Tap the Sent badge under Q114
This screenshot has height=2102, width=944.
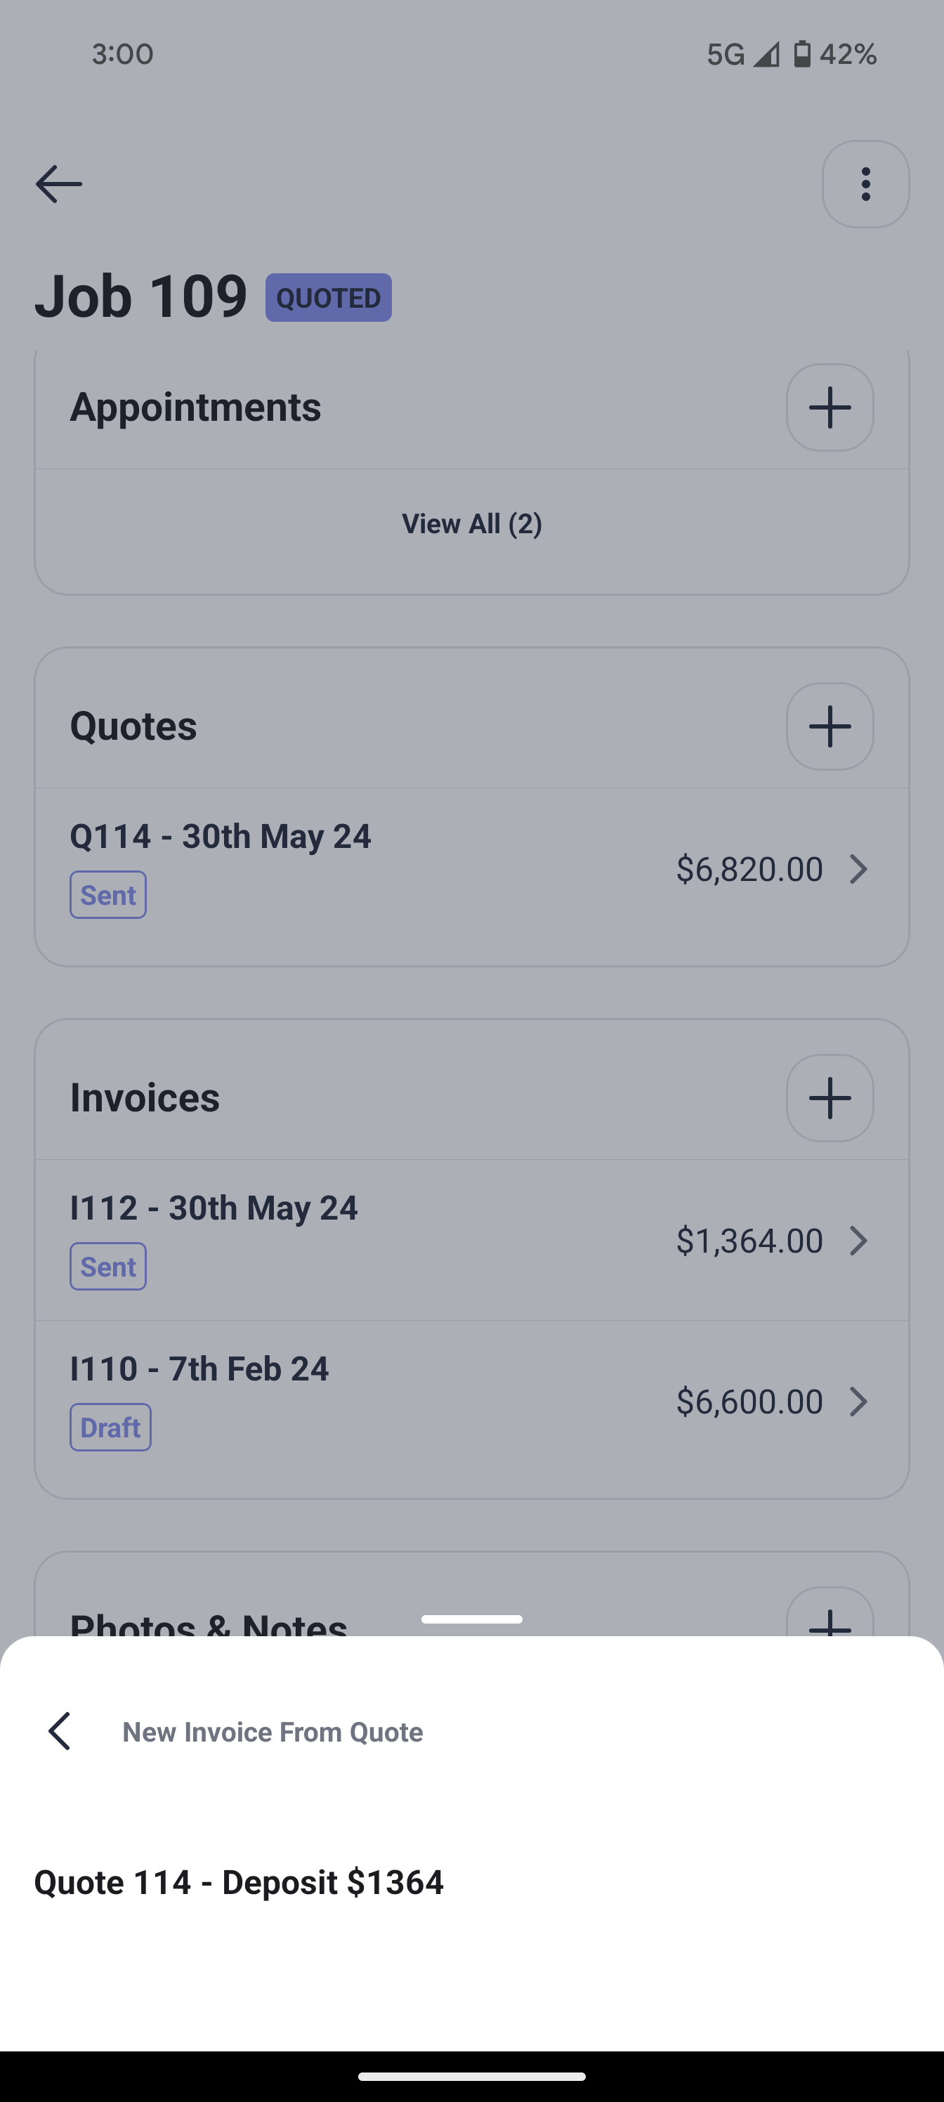[x=107, y=895]
